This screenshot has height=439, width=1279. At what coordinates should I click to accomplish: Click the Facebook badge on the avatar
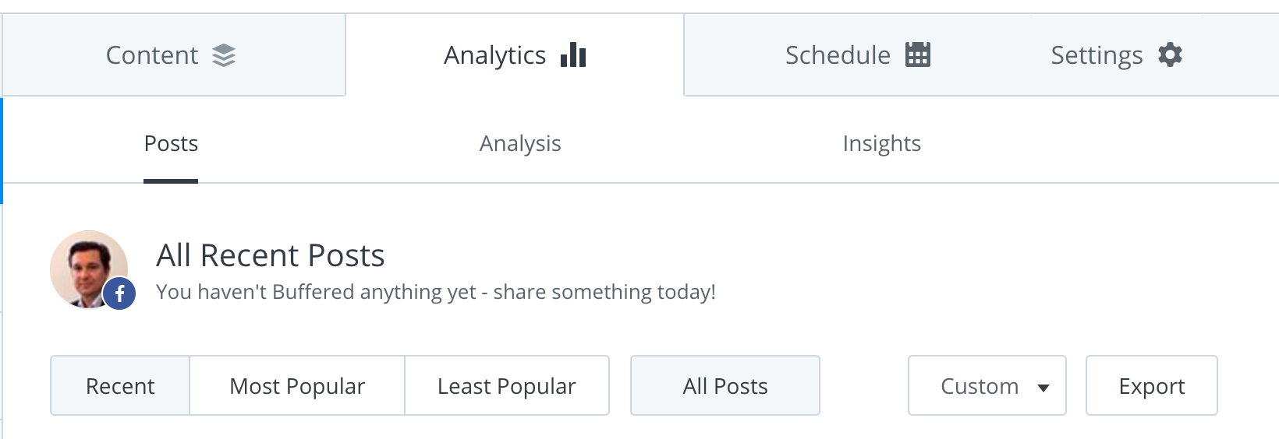click(119, 293)
